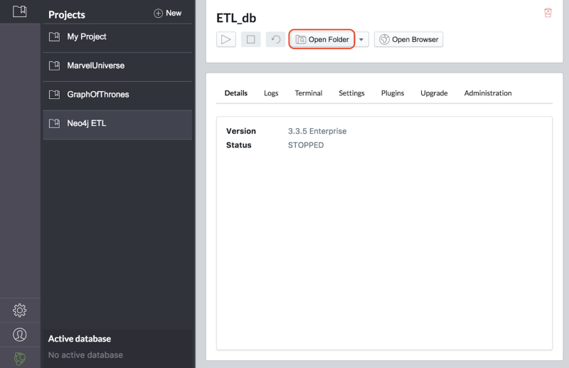Screen dimensions: 569x368
Task: Select the GraphOfThrones project
Action: (x=117, y=95)
